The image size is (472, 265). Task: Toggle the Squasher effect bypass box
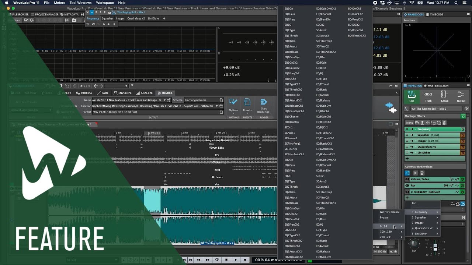click(463, 135)
